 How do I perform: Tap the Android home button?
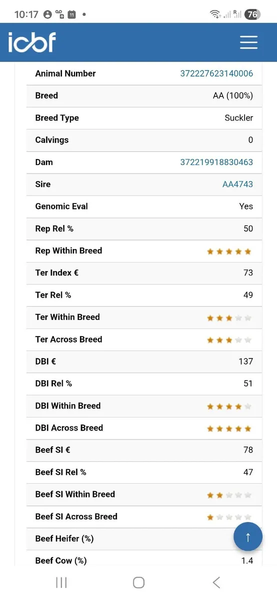tap(138, 582)
